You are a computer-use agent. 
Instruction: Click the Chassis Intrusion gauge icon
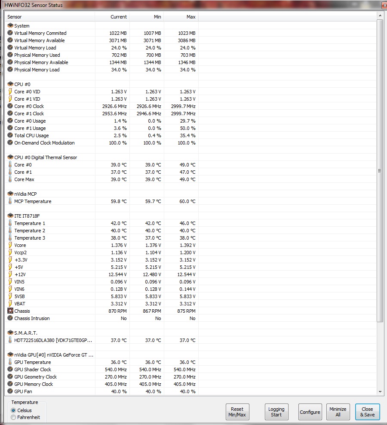(10, 318)
